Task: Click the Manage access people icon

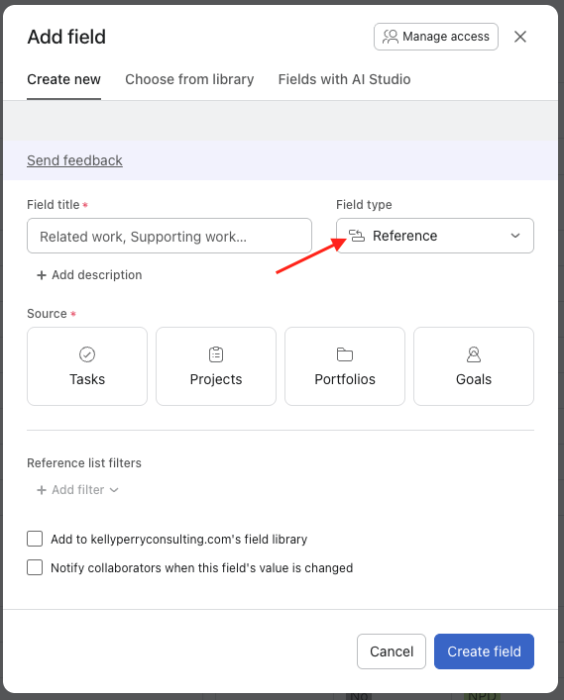Action: [391, 37]
